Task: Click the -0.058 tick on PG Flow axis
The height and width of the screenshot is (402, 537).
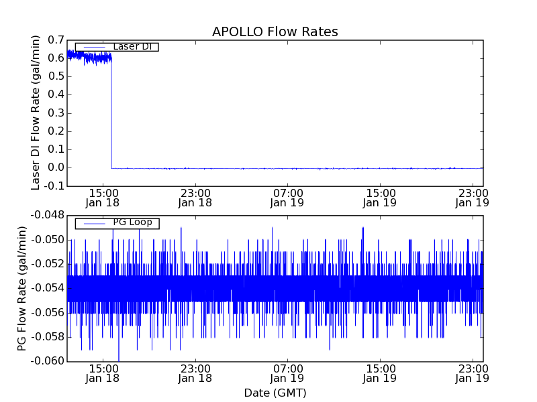Action: click(x=48, y=337)
